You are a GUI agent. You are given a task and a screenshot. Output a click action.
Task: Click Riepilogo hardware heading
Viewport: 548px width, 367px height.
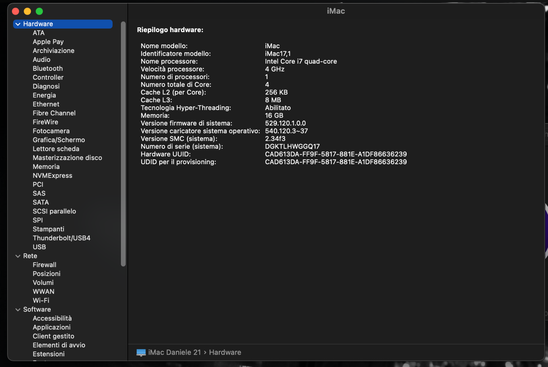point(170,30)
